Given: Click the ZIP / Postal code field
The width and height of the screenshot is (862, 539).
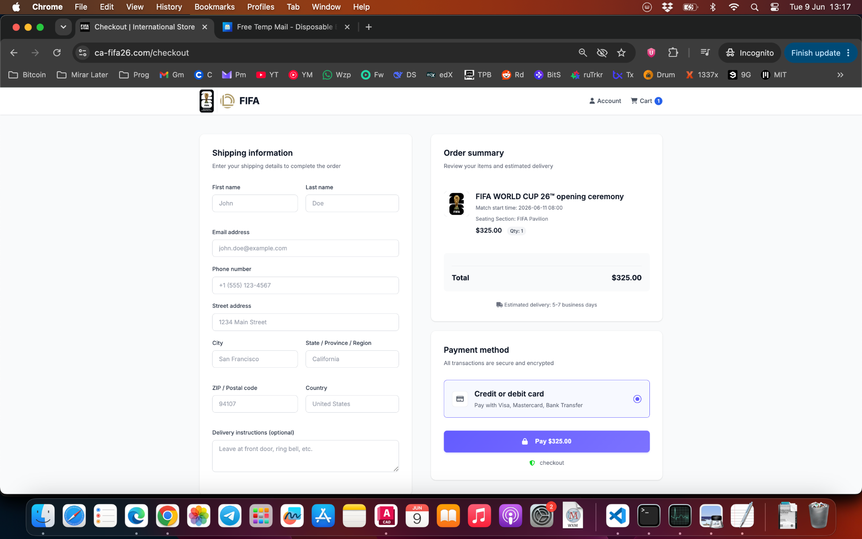Looking at the screenshot, I should point(255,404).
